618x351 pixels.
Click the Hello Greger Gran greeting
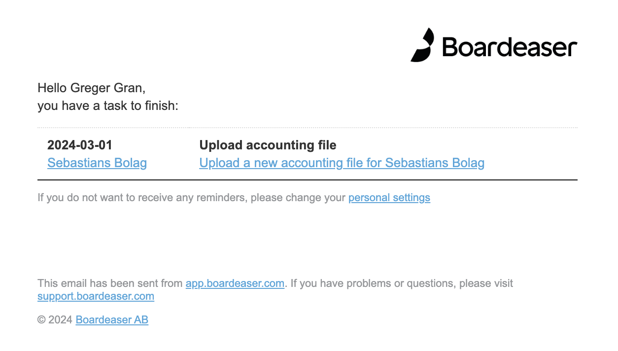click(x=92, y=88)
